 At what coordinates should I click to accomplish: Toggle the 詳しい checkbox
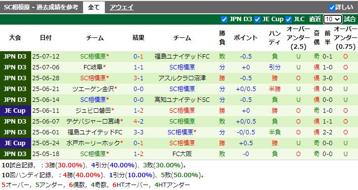point(332,7)
